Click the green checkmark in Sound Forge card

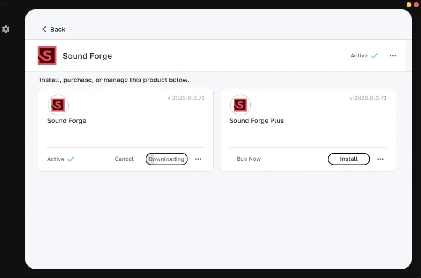tap(71, 159)
